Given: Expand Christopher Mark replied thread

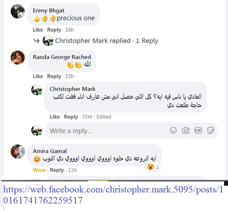Looking at the screenshot, I should [107, 41].
